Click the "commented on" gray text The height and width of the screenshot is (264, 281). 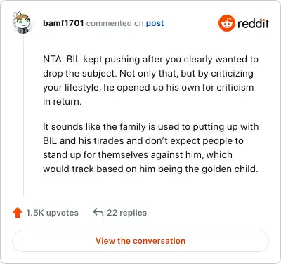coord(115,23)
